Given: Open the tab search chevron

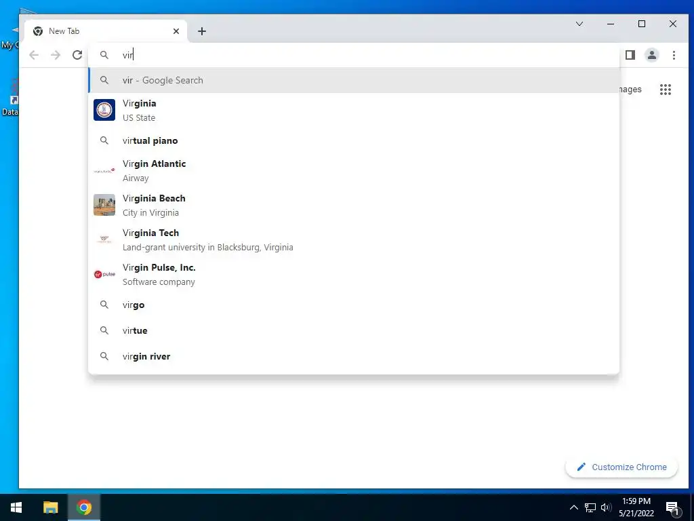Looking at the screenshot, I should tap(579, 24).
